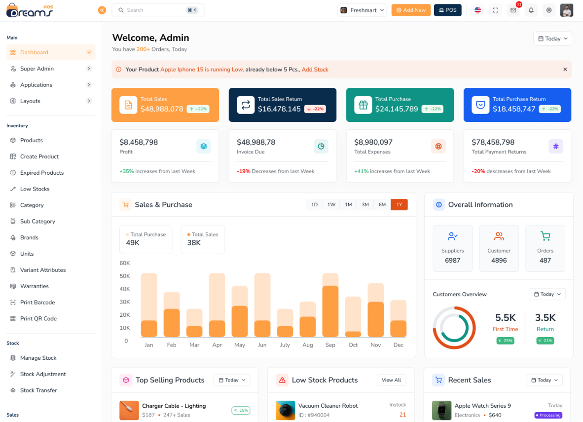Open the mail inbox icon
Screen dimensions: 583x422
click(513, 10)
